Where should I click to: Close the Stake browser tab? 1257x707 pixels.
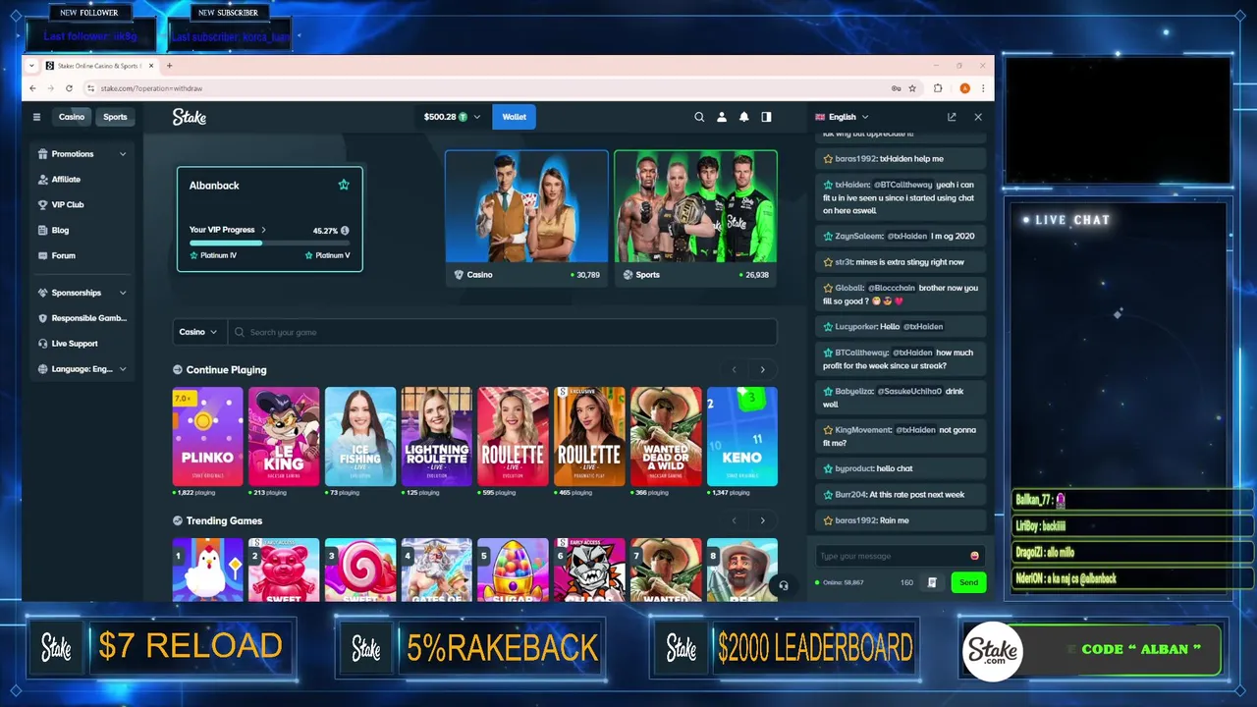tap(152, 66)
